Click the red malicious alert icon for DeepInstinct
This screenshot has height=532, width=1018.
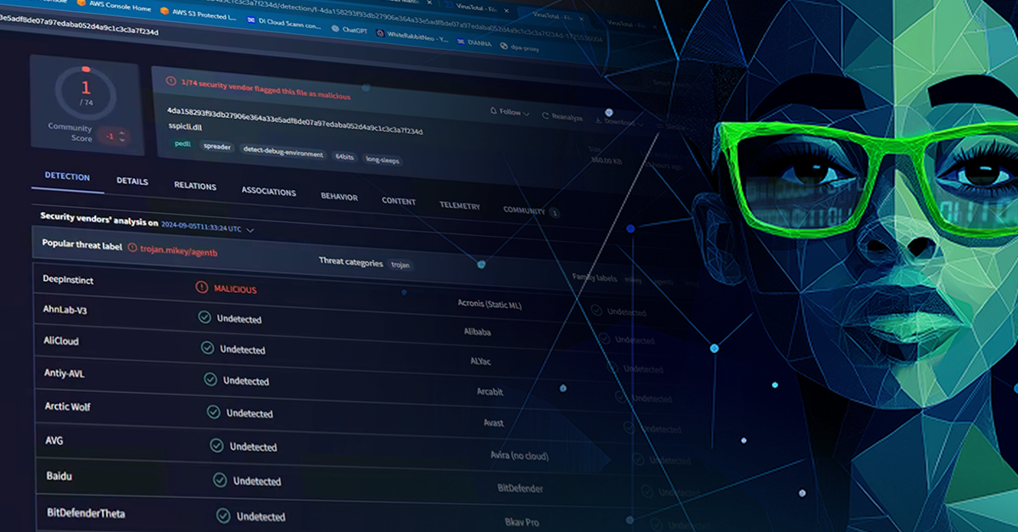[x=202, y=288]
